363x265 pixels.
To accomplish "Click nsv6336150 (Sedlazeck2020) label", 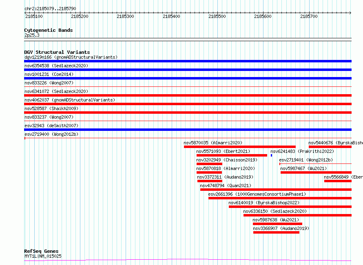I will (275, 211).
